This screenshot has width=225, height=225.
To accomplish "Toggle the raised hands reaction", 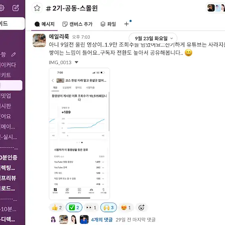I will (108, 207).
